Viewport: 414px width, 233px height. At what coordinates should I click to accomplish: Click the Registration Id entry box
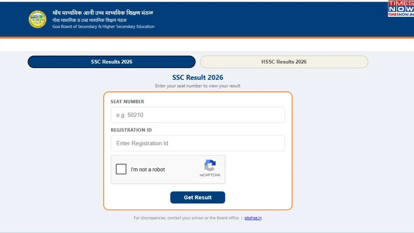pyautogui.click(x=198, y=143)
